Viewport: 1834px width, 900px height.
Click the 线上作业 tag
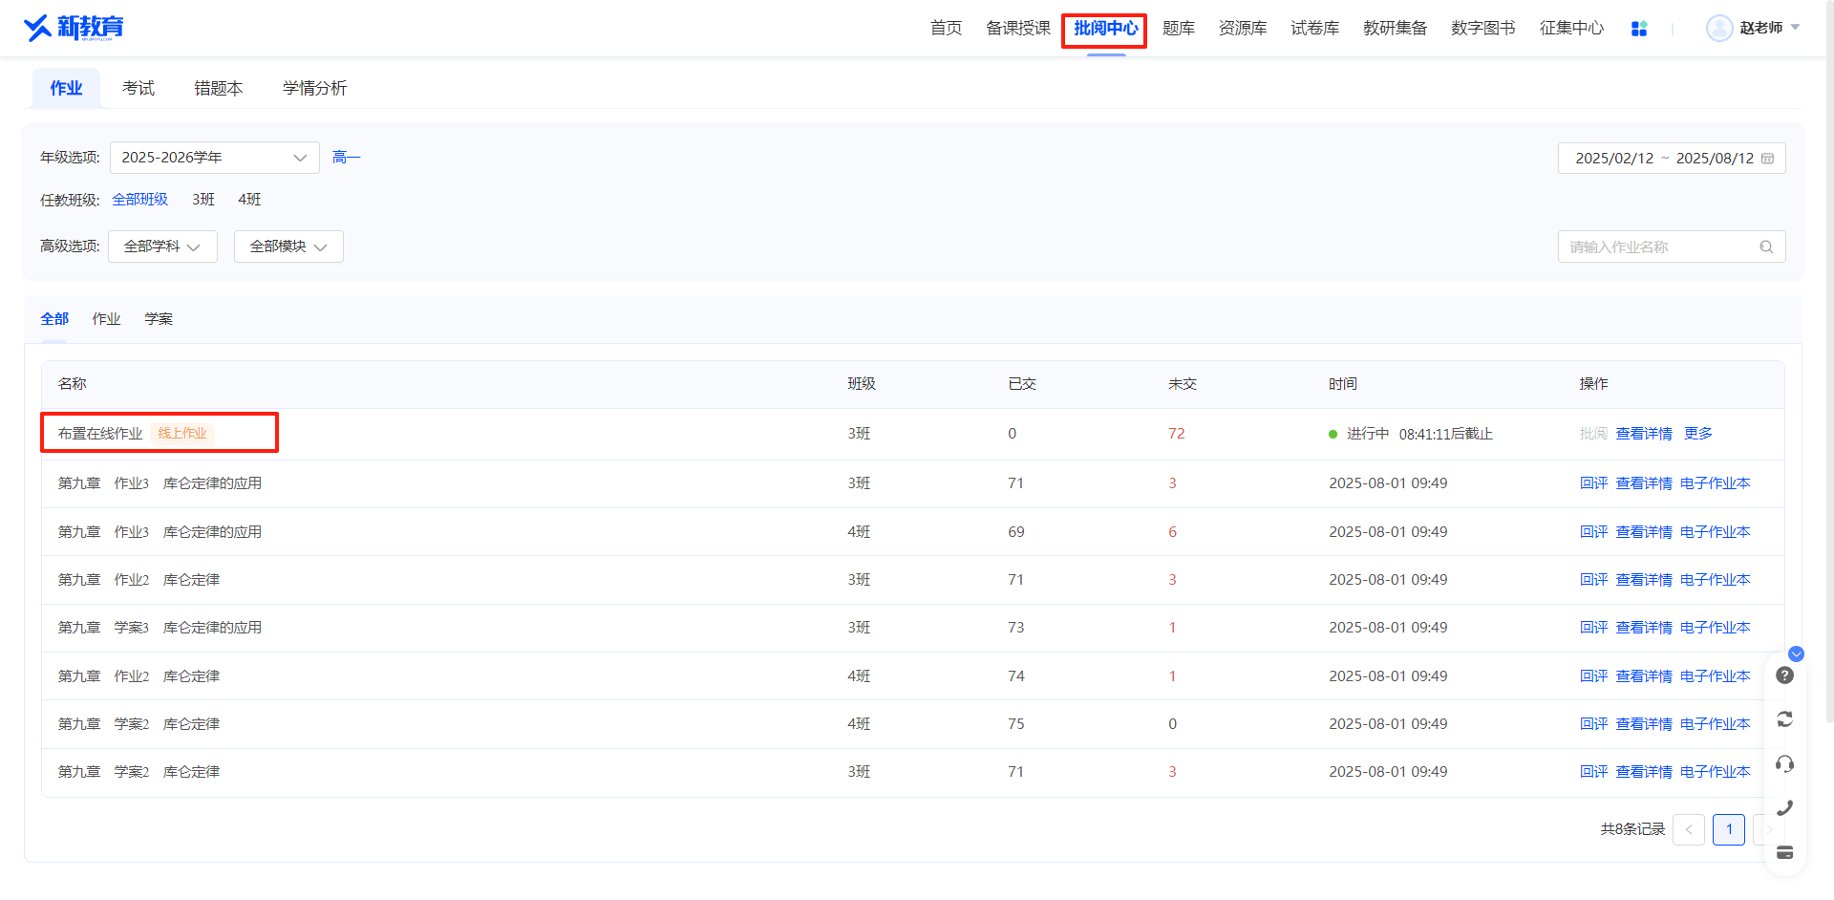point(182,434)
